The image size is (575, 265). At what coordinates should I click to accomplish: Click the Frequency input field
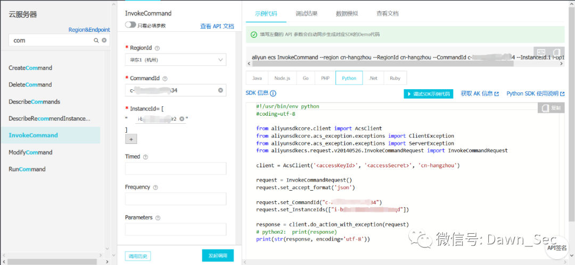point(176,199)
